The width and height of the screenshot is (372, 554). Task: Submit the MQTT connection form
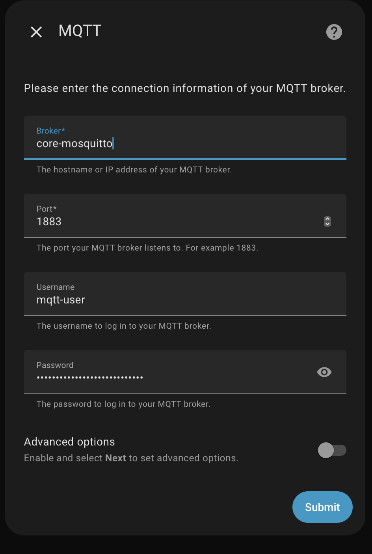point(322,507)
